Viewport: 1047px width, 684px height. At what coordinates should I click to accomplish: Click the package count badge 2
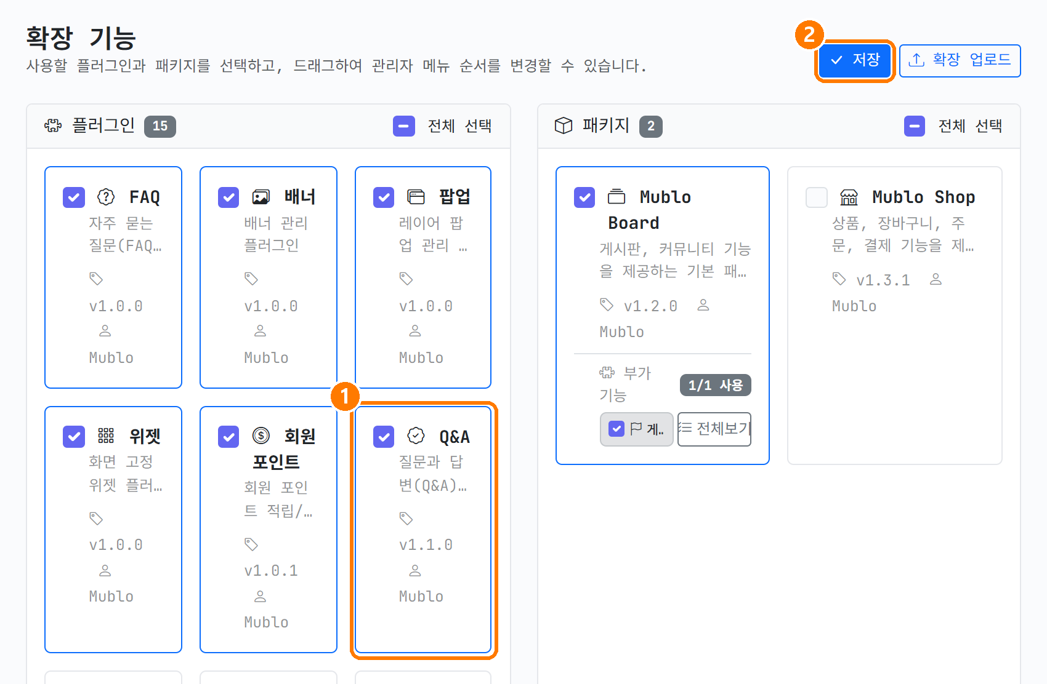point(651,126)
